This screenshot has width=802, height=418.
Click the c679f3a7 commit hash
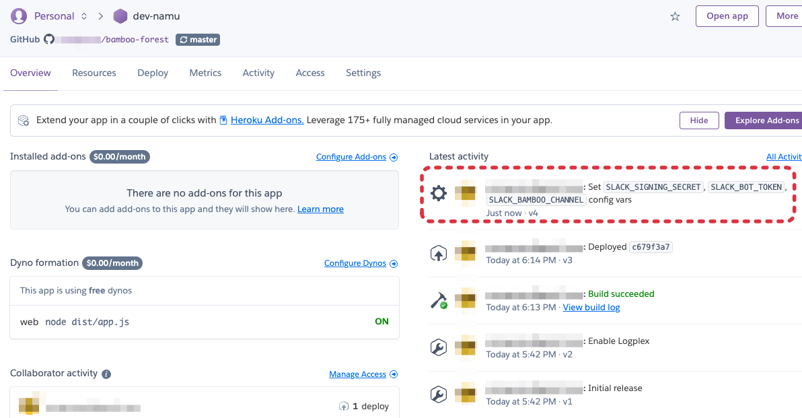pos(651,247)
